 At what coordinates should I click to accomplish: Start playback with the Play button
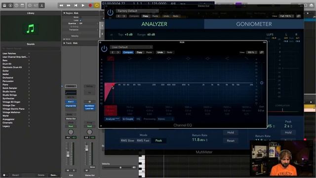click(x=83, y=5)
